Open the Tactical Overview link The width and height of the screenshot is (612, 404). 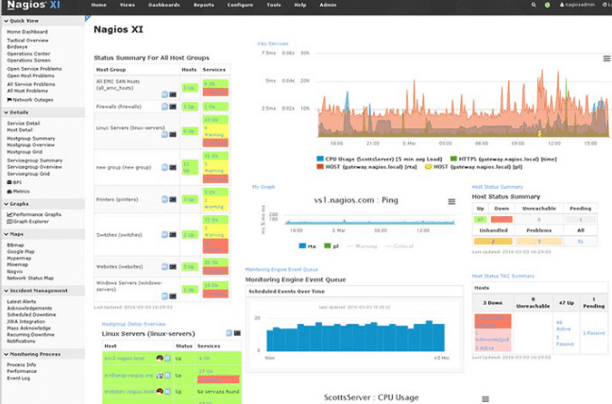[x=27, y=41]
